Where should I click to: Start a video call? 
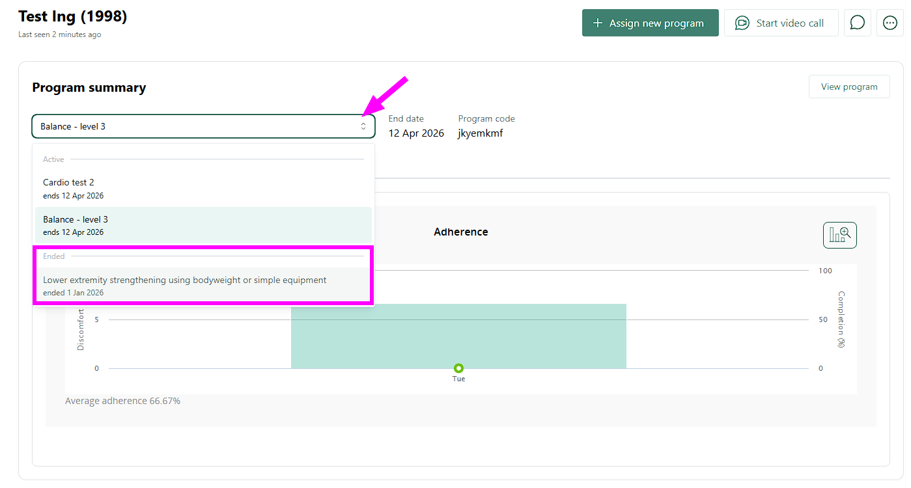781,23
